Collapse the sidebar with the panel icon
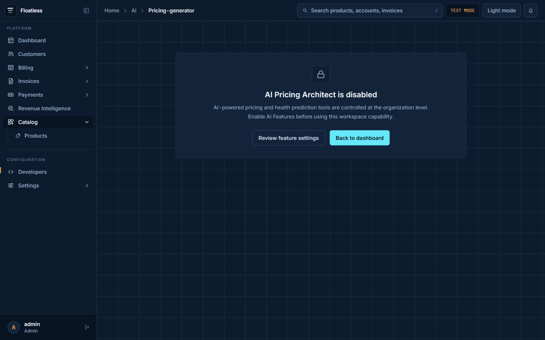 tap(86, 11)
